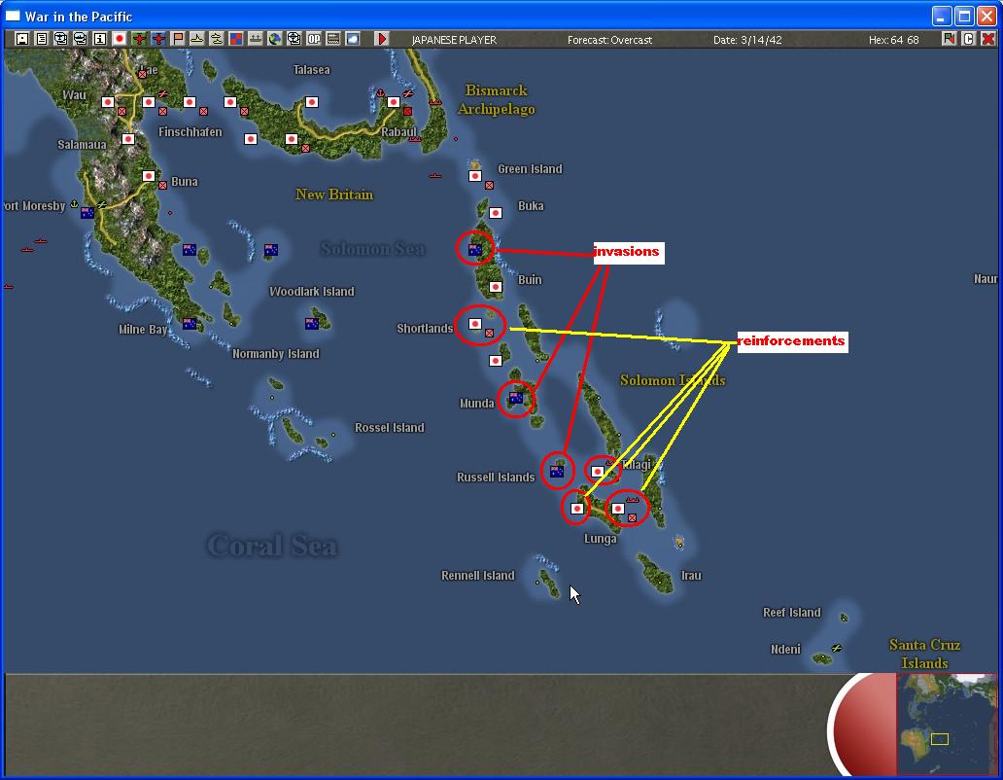Click the 'Reef Island' map label

(792, 613)
